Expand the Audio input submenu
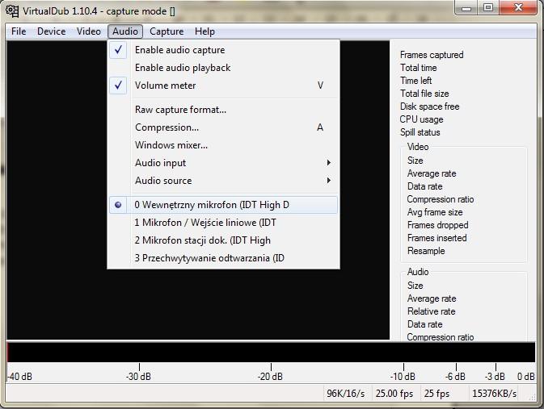 click(x=223, y=162)
